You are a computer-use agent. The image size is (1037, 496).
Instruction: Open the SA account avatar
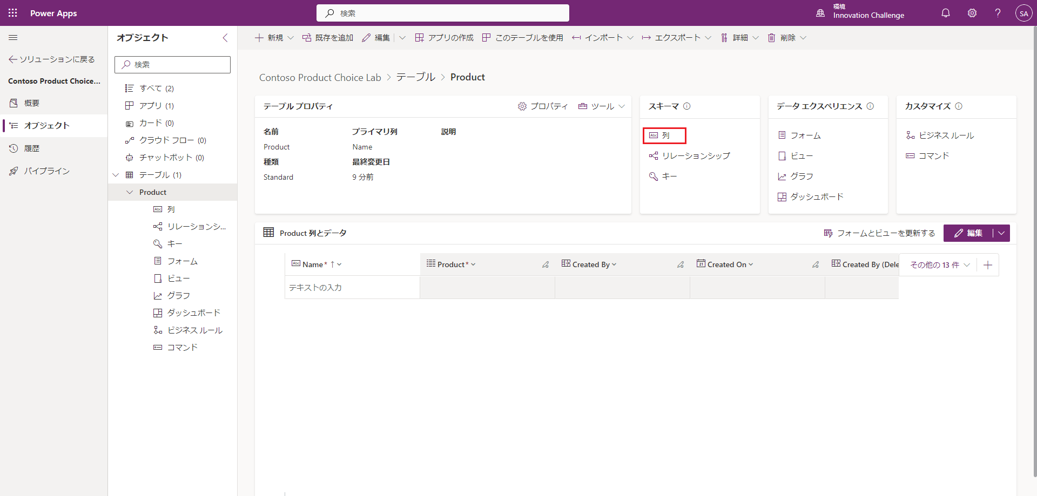tap(1023, 13)
